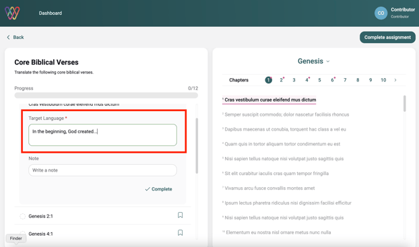Click the back arrow chevron icon
Screen dimensions: 419x247
(8, 37)
